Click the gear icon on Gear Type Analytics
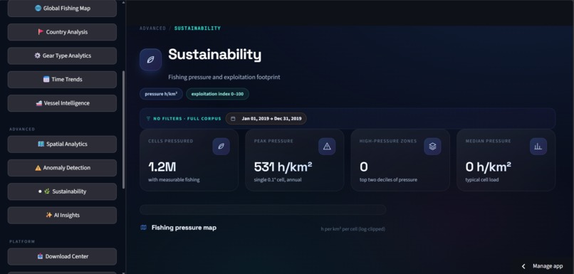Image resolution: width=574 pixels, height=274 pixels. (x=37, y=56)
